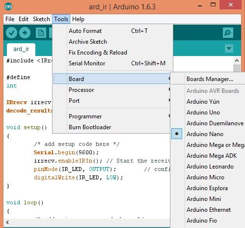This screenshot has height=228, width=245.
Task: Click the Serial.begin(9600) code line
Action: pyautogui.click(x=66, y=152)
